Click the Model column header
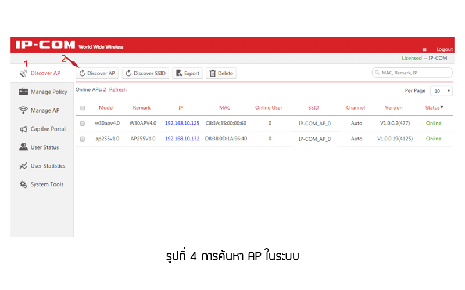Screen dimensions: 465x290 pyautogui.click(x=106, y=108)
